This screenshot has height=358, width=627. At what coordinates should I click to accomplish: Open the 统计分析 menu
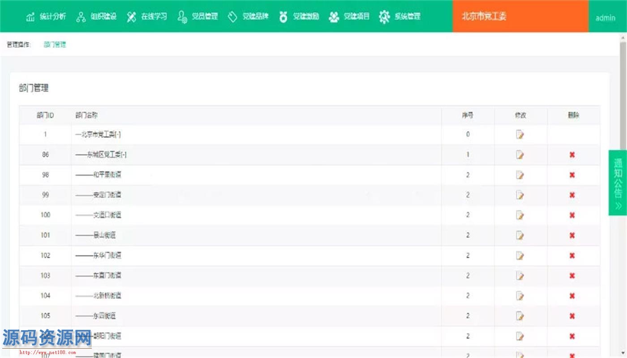[x=46, y=17]
